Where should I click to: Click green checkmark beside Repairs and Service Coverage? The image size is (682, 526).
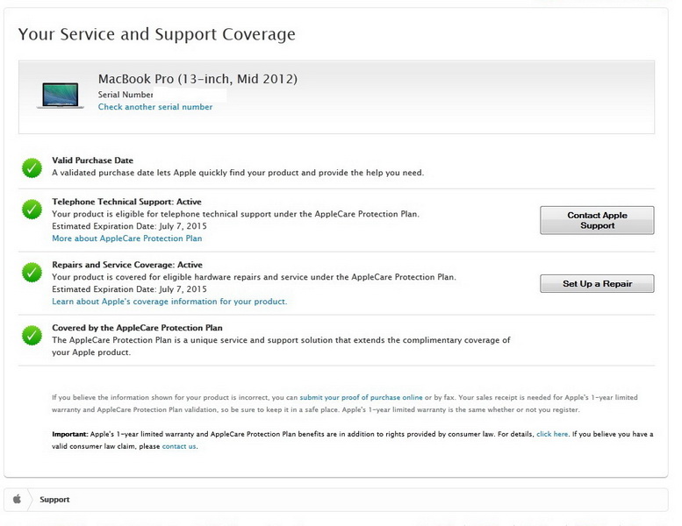click(x=32, y=272)
